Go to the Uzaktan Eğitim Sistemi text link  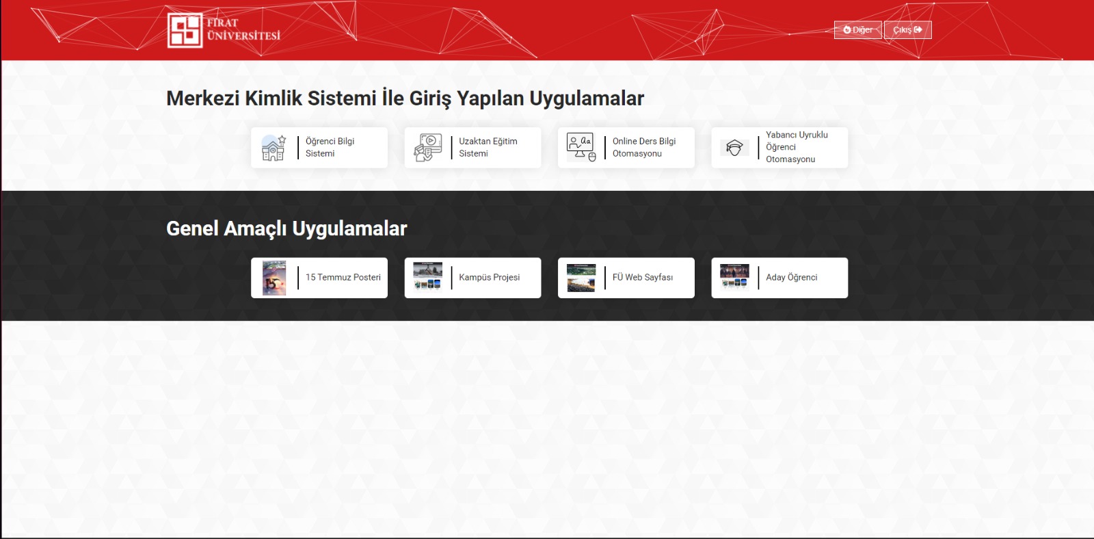click(488, 147)
